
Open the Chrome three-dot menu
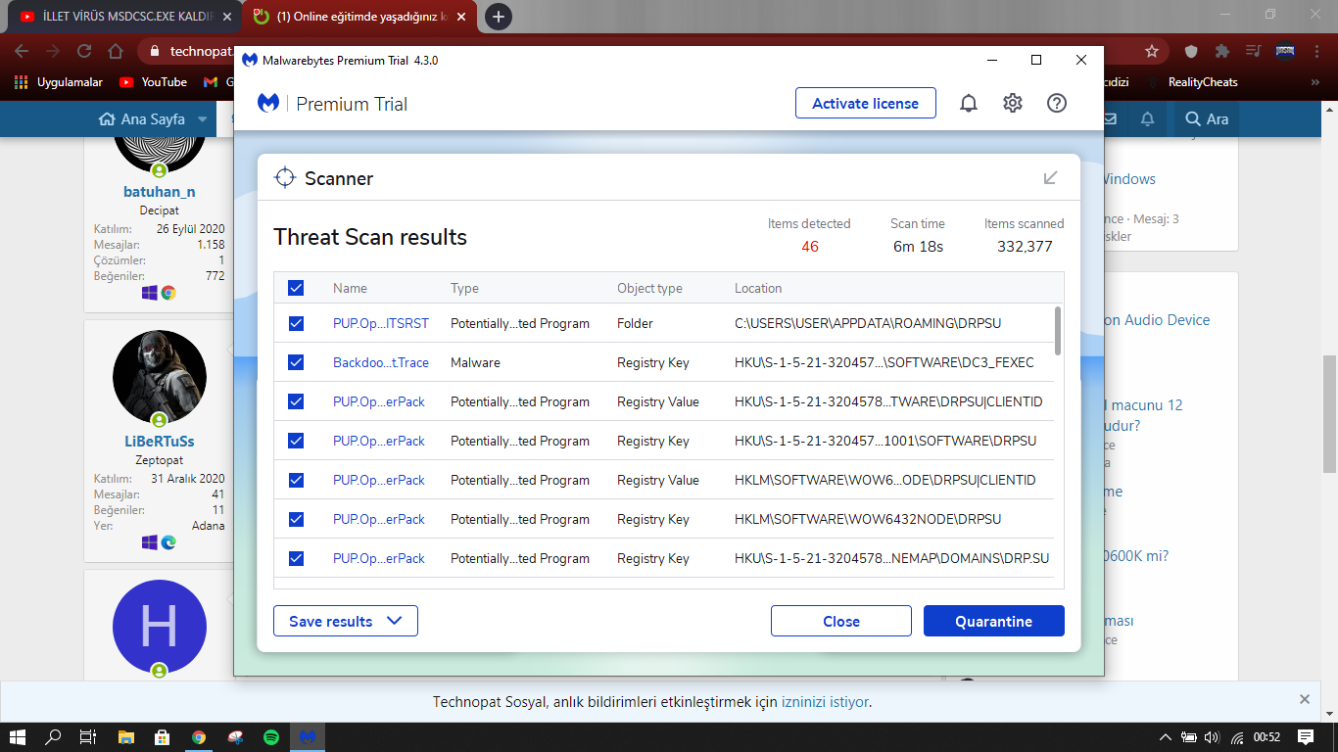[1316, 51]
